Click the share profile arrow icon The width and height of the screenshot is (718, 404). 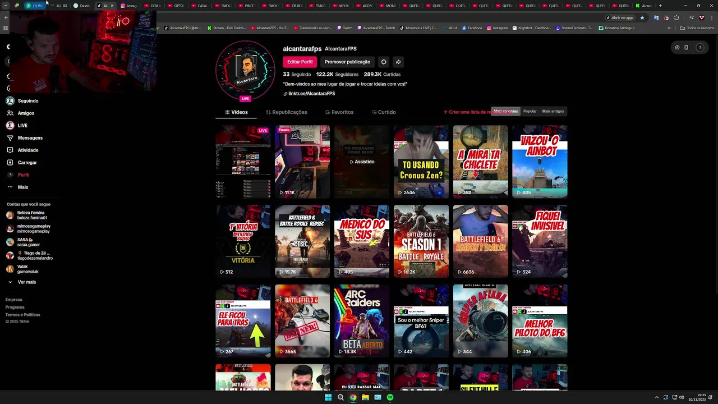(398, 62)
